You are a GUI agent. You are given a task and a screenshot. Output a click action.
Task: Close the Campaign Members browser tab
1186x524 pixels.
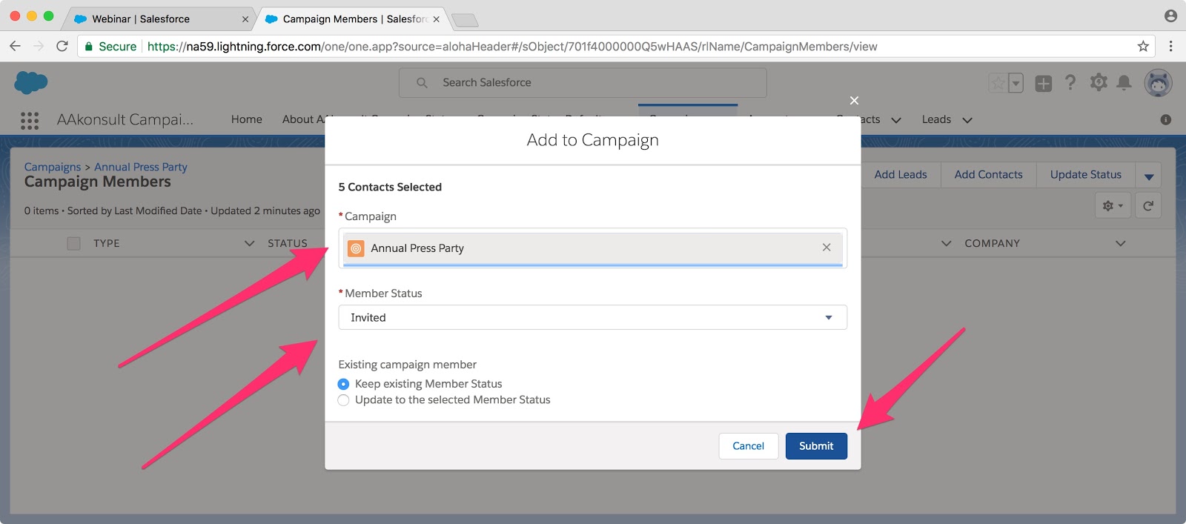tap(437, 19)
